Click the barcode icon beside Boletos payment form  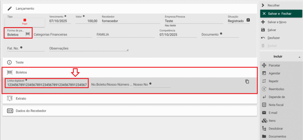pos(28,34)
